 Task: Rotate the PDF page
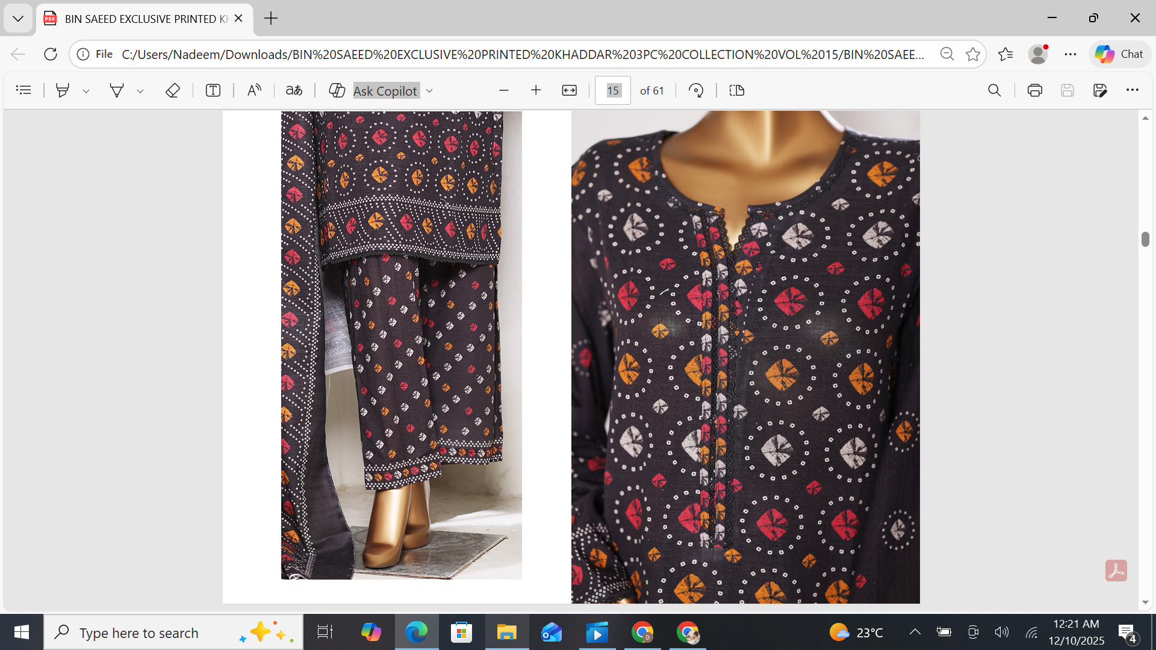pyautogui.click(x=696, y=90)
